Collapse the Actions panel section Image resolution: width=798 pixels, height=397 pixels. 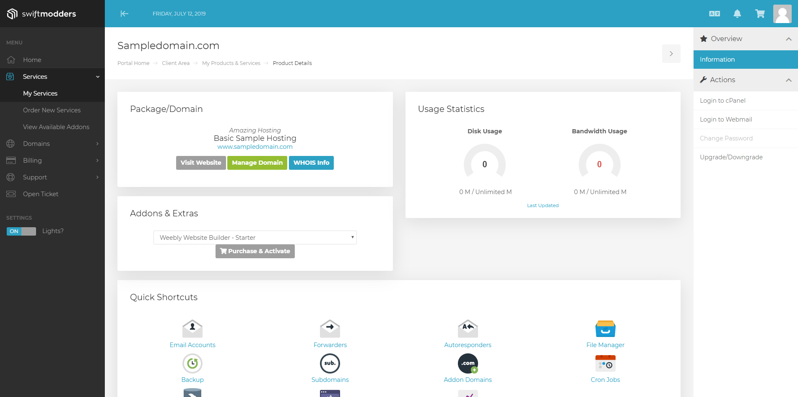point(788,80)
